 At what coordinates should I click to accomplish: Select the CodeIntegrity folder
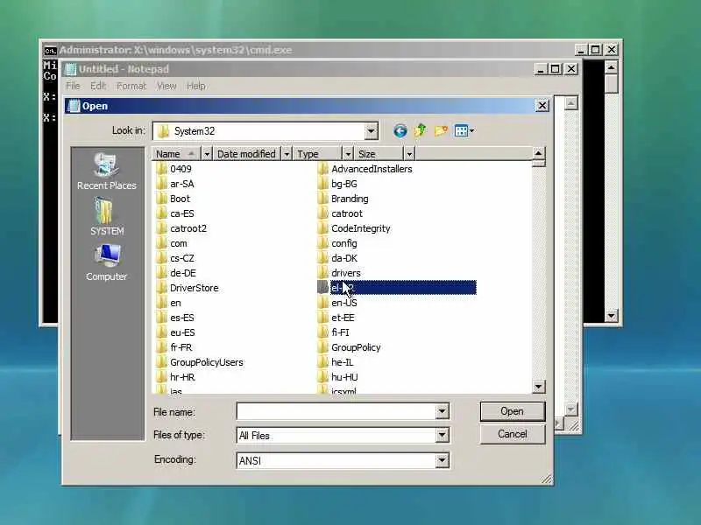coord(354,228)
